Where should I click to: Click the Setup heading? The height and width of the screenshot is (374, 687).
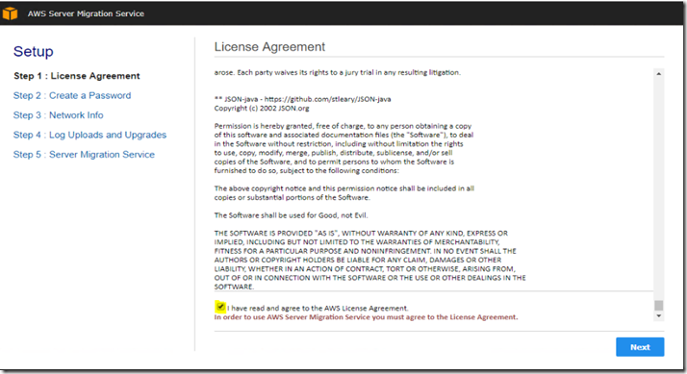[34, 51]
